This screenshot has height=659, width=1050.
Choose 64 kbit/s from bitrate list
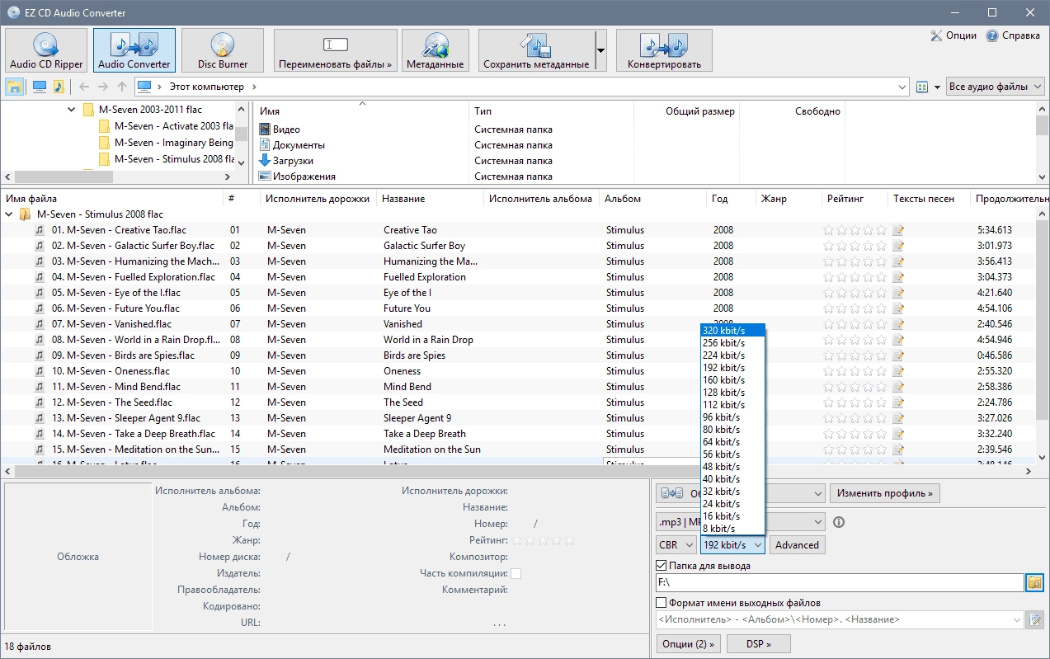(733, 442)
